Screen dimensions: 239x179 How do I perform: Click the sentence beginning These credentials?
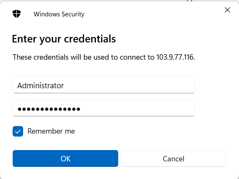[x=104, y=57]
